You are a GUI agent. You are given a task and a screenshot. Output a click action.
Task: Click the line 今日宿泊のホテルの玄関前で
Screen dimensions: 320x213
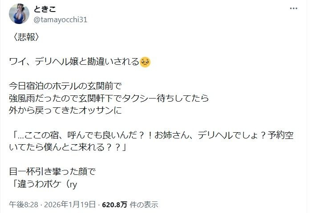(x=65, y=86)
